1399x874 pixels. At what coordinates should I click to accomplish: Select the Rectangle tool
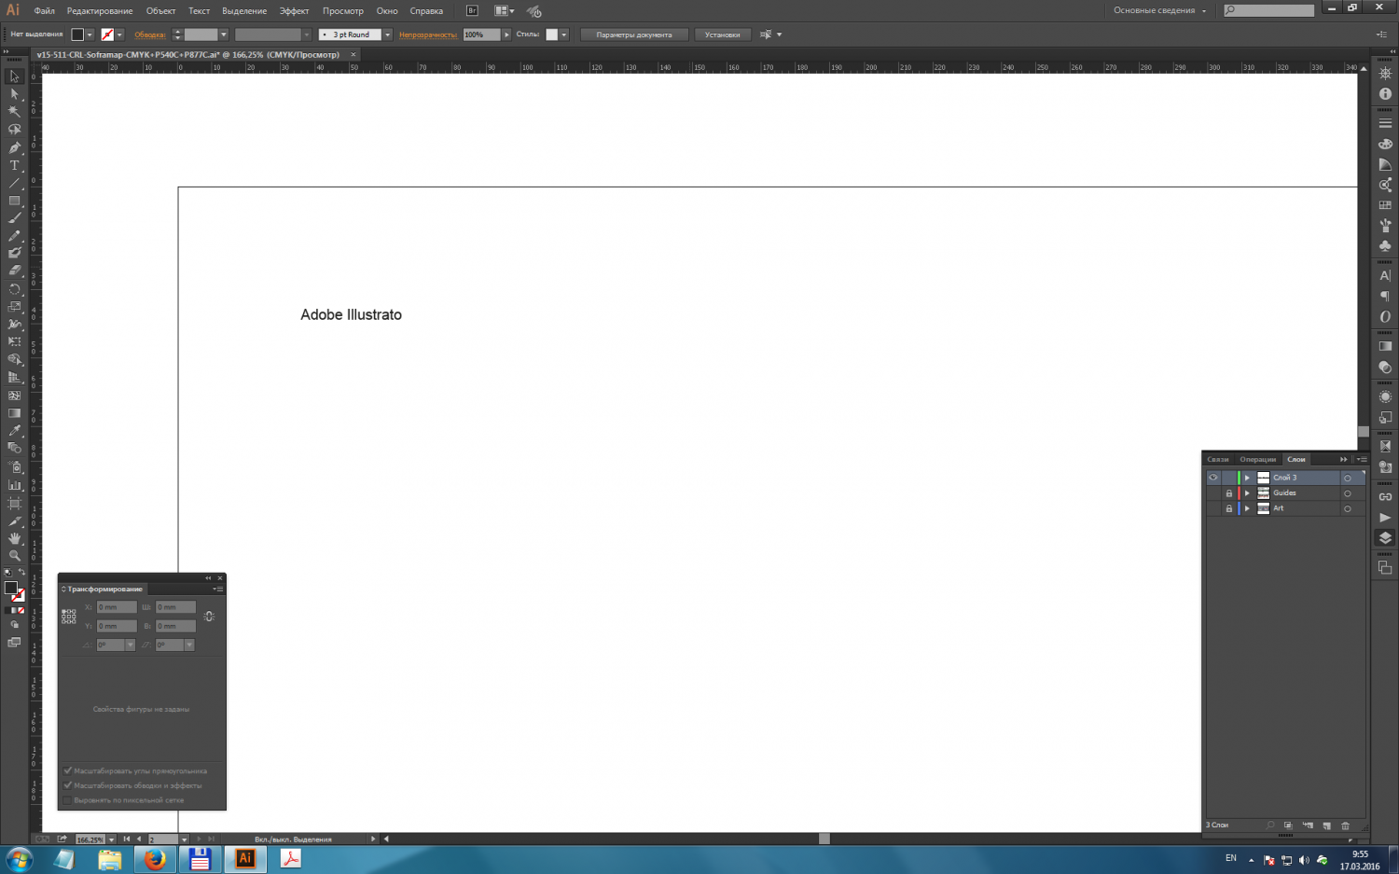(x=14, y=201)
